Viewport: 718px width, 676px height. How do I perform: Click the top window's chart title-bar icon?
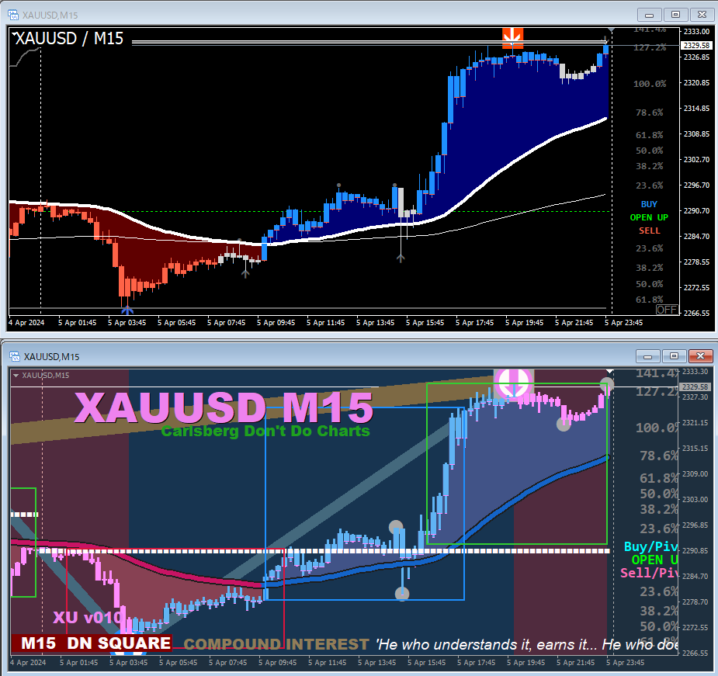(13, 15)
